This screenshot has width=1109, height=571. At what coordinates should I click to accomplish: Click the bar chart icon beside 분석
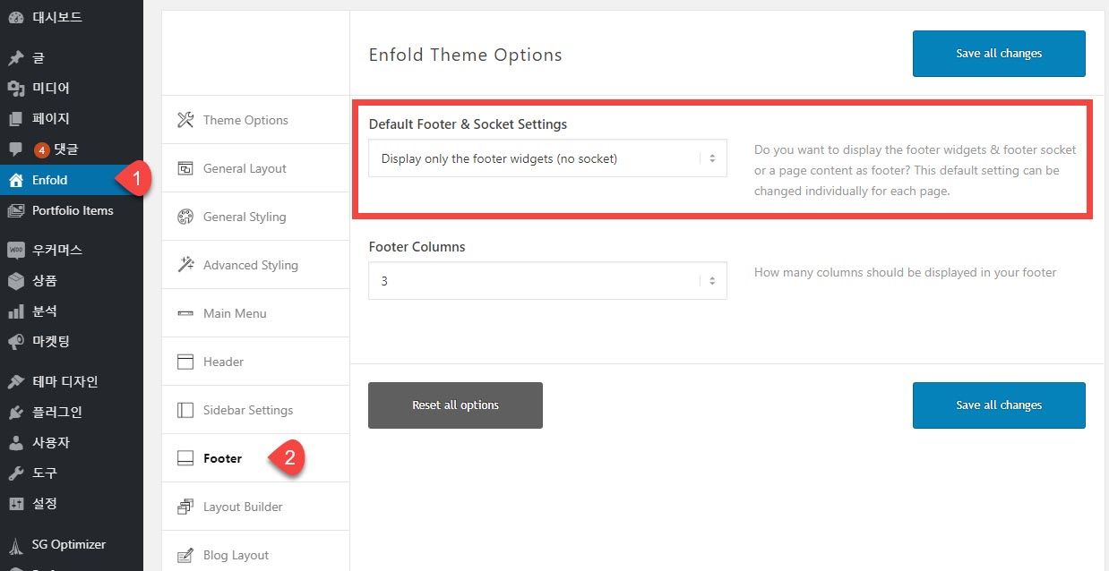click(x=15, y=311)
